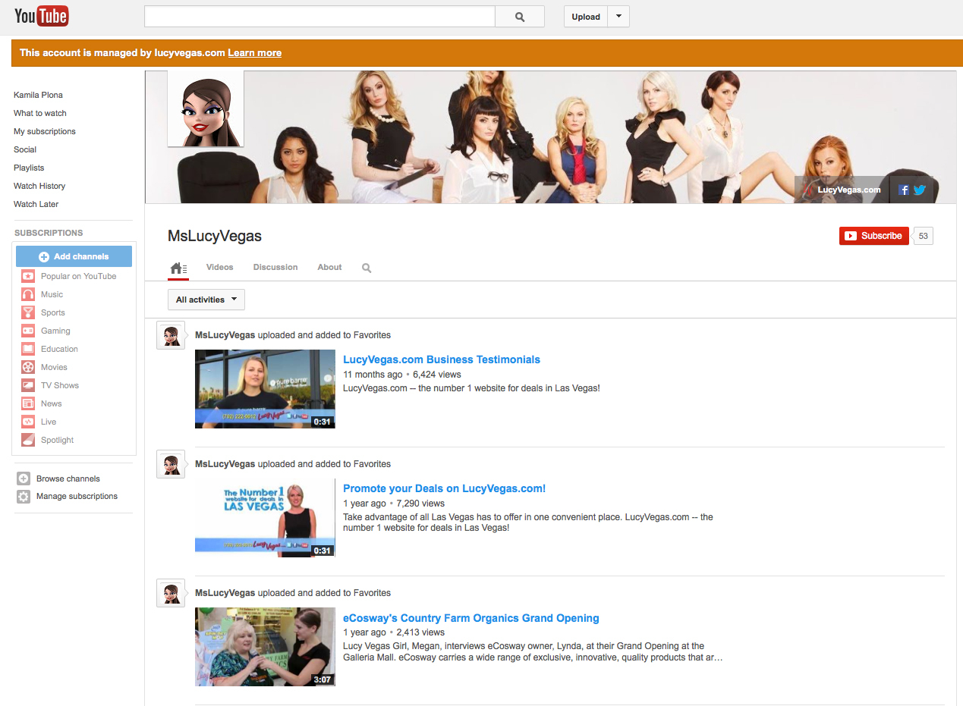The height and width of the screenshot is (706, 963).
Task: Click the avatar beside Promote your Deals post
Action: click(171, 464)
